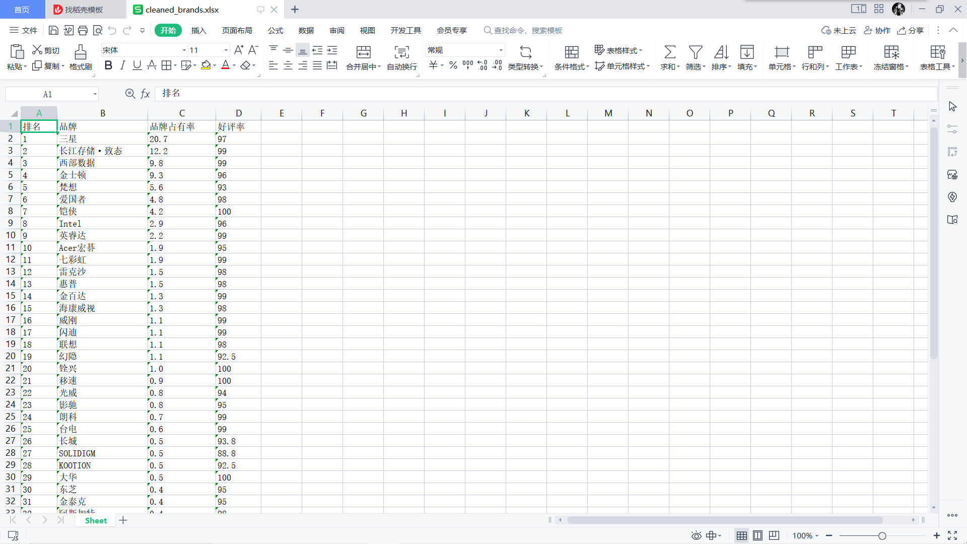This screenshot has width=967, height=544.
Task: Click the Save icon in quick toolbar
Action: tap(53, 31)
